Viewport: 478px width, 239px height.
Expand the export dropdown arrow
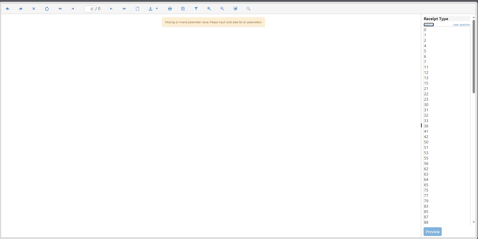pos(157,9)
